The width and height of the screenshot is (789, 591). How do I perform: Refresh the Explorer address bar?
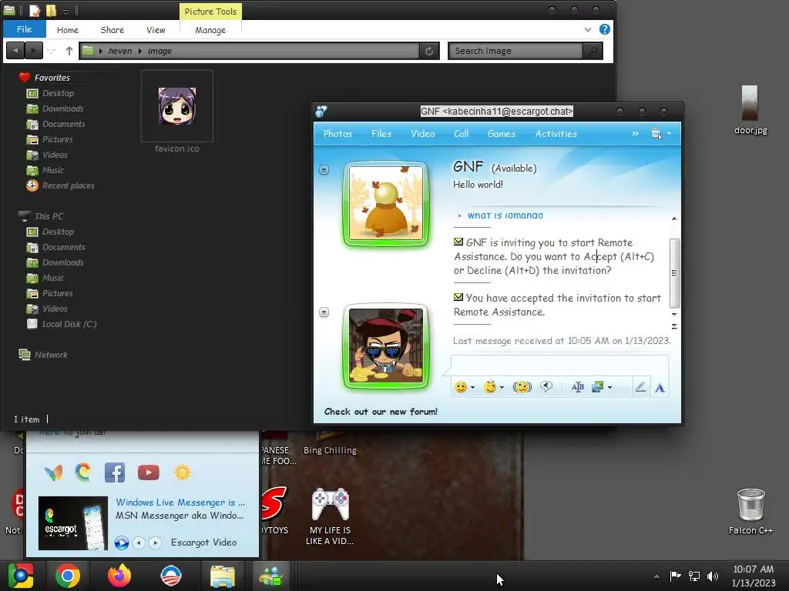tap(429, 51)
